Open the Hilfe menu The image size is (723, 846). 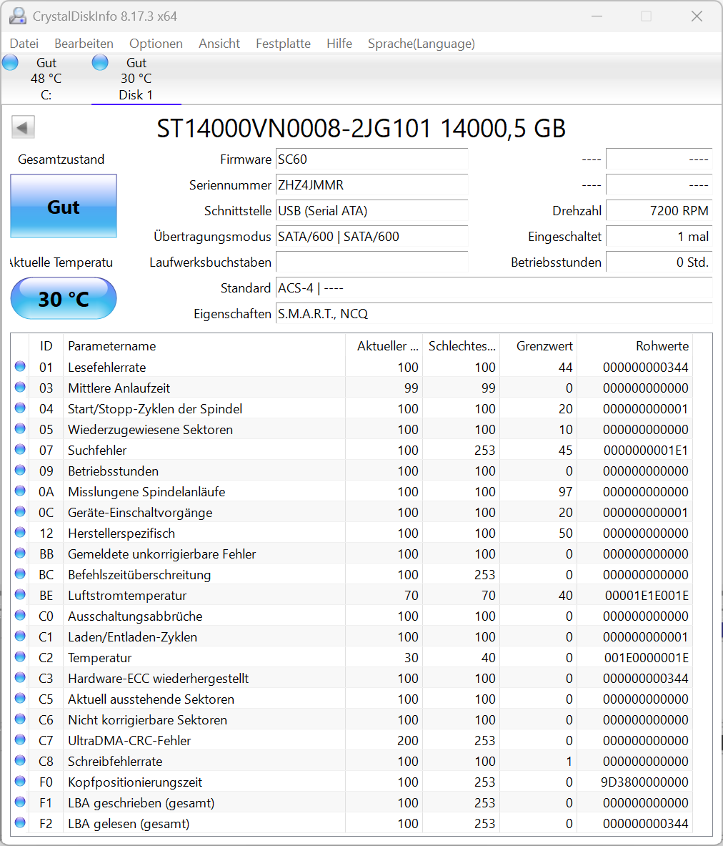(339, 44)
